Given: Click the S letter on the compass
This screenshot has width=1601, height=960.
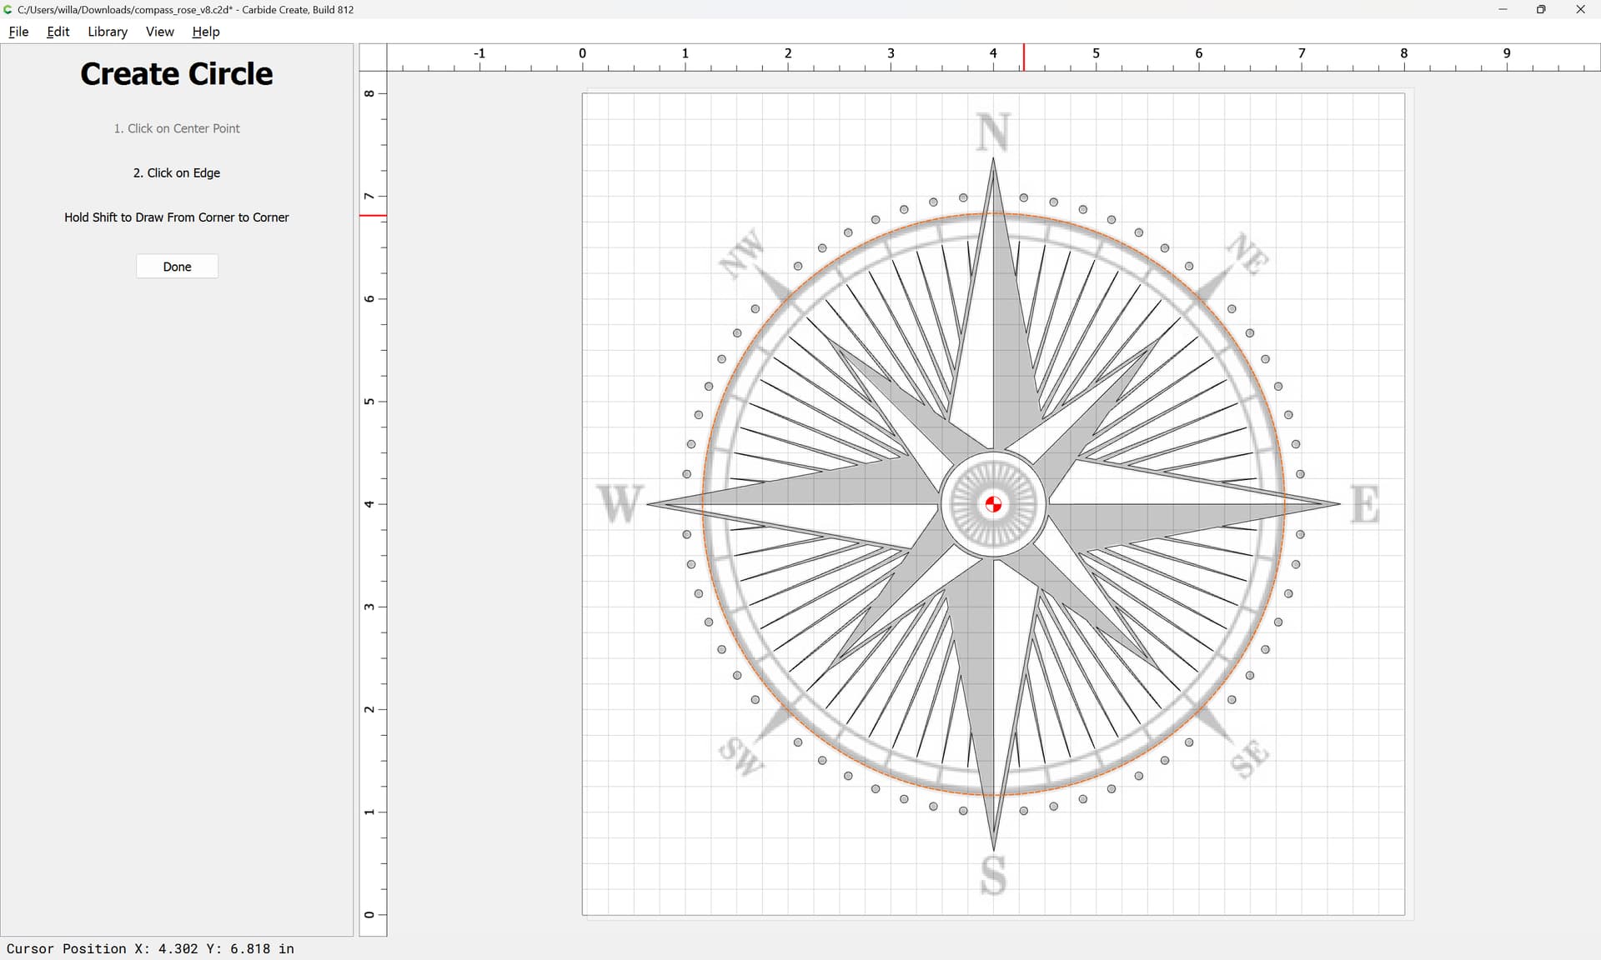Looking at the screenshot, I should click(993, 875).
